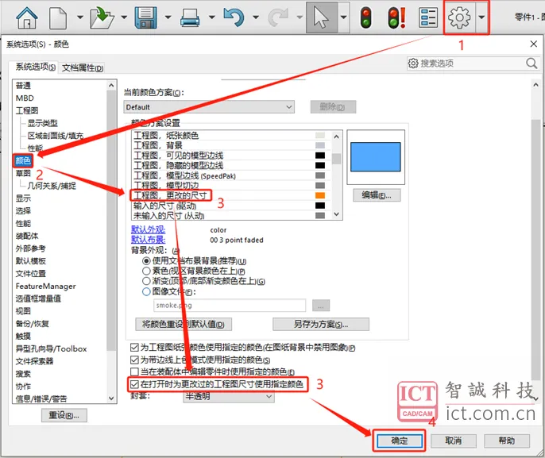Image resolution: width=545 pixels, height=458 pixels.
Task: Expand the dropdown arrow next to Open
Action: click(124, 17)
